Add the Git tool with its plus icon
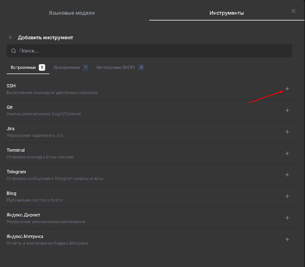The image size is (305, 267). tap(287, 110)
